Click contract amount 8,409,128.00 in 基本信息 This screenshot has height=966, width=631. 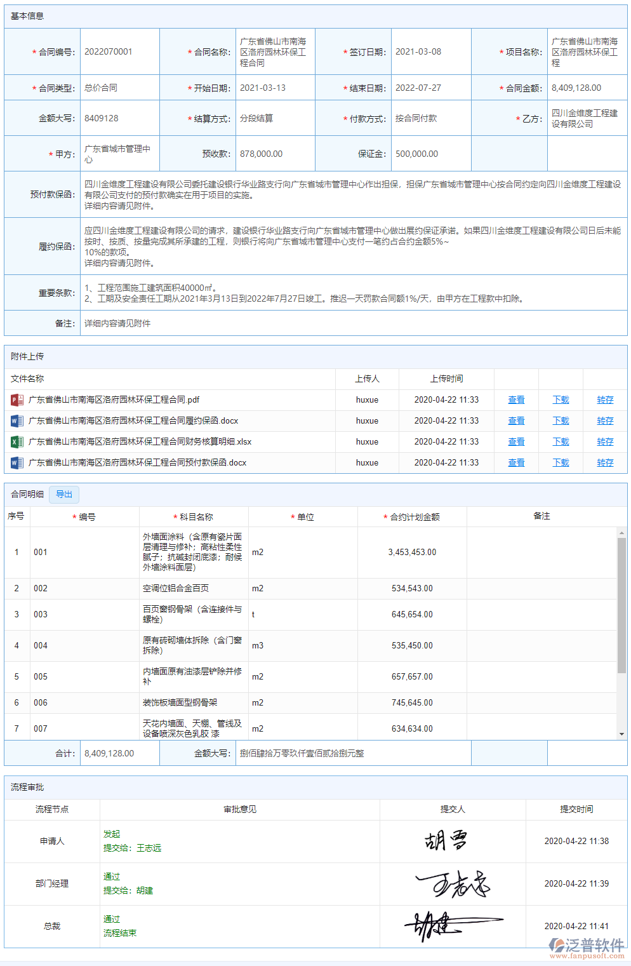(x=576, y=88)
